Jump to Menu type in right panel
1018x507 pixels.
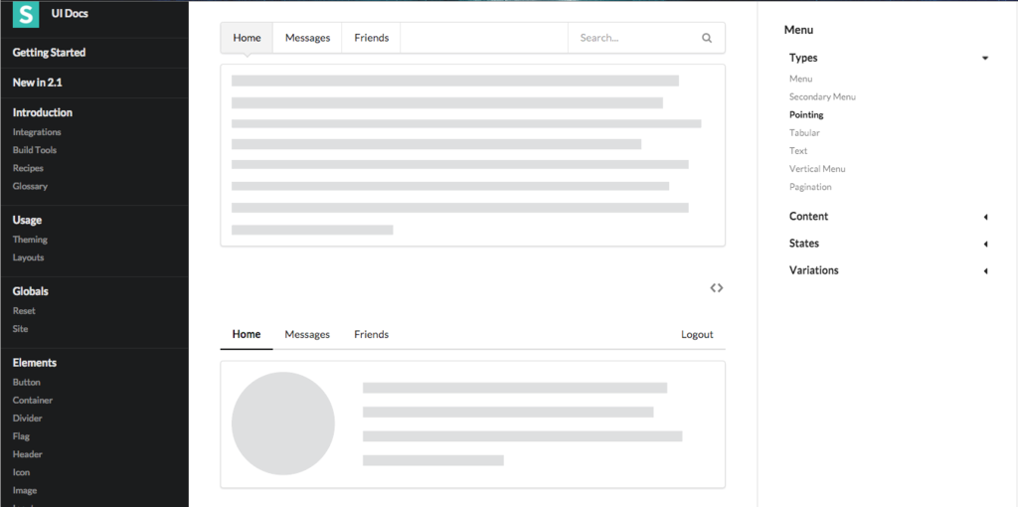click(800, 79)
